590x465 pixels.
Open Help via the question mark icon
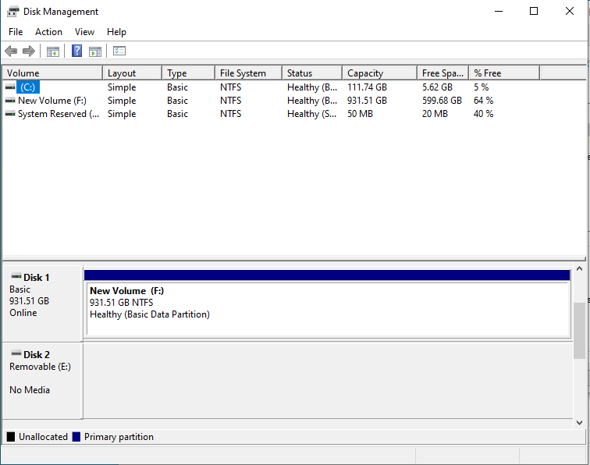coord(76,51)
